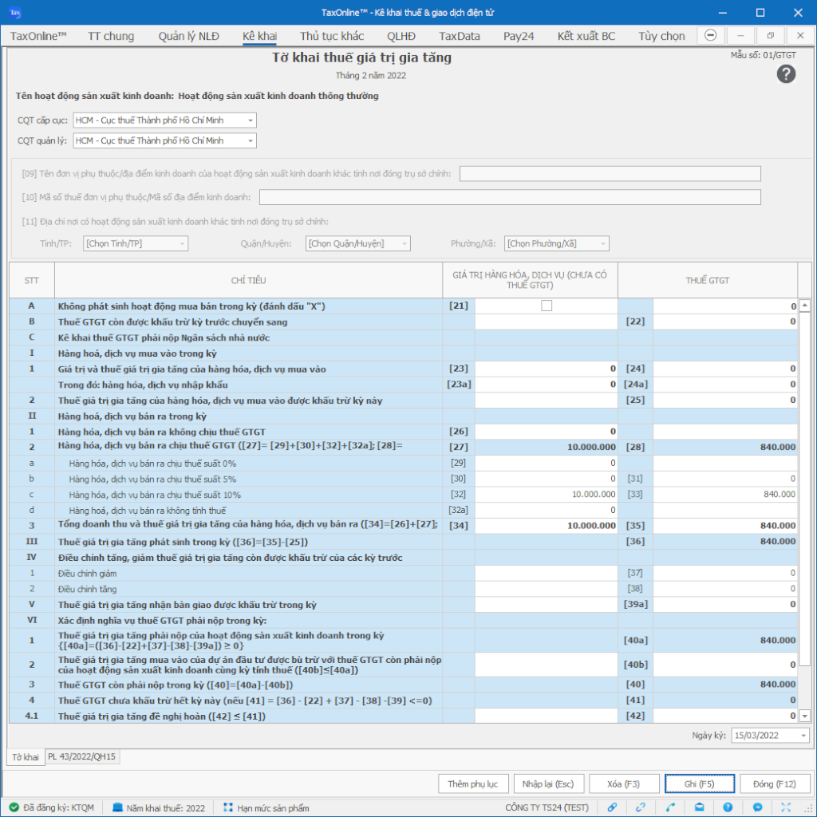Click the table scrollbar down arrow

tap(804, 716)
